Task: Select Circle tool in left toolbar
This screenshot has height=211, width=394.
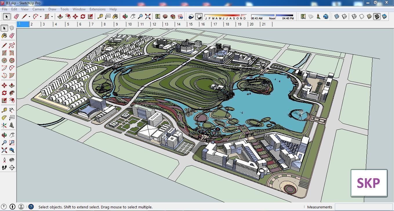Action: 4,60
